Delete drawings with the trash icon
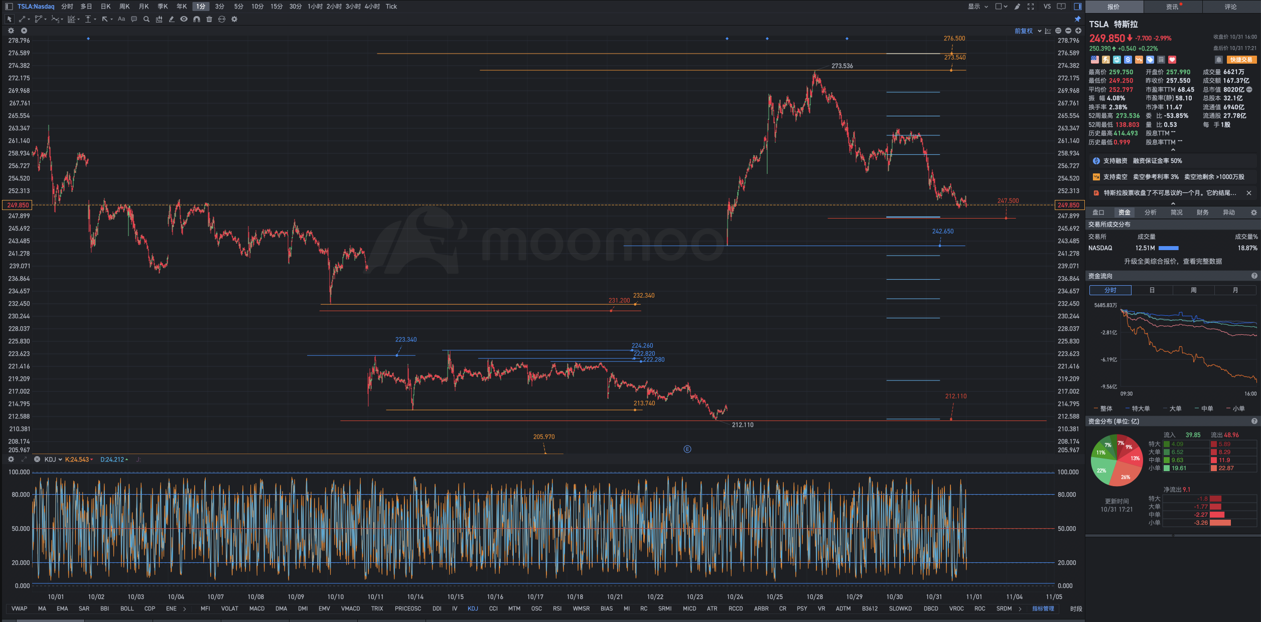This screenshot has height=622, width=1261. [x=209, y=19]
